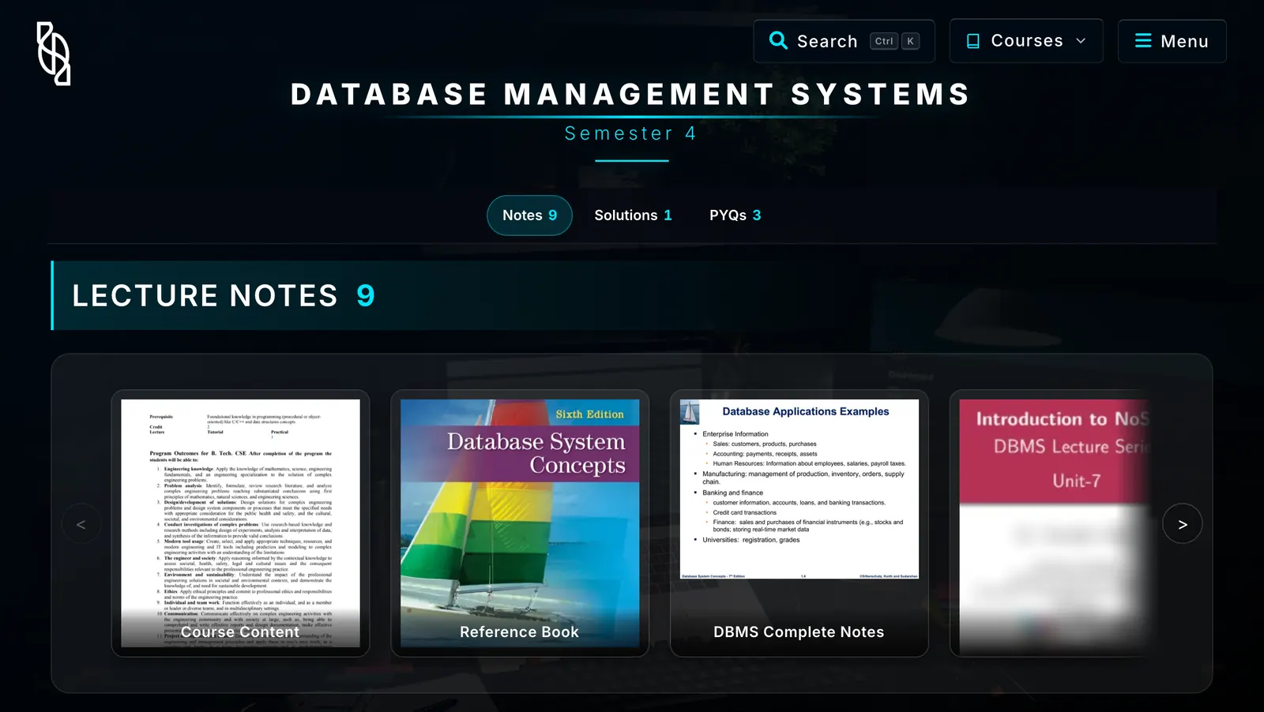Open the Search box
The width and height of the screenshot is (1264, 712).
(x=844, y=41)
